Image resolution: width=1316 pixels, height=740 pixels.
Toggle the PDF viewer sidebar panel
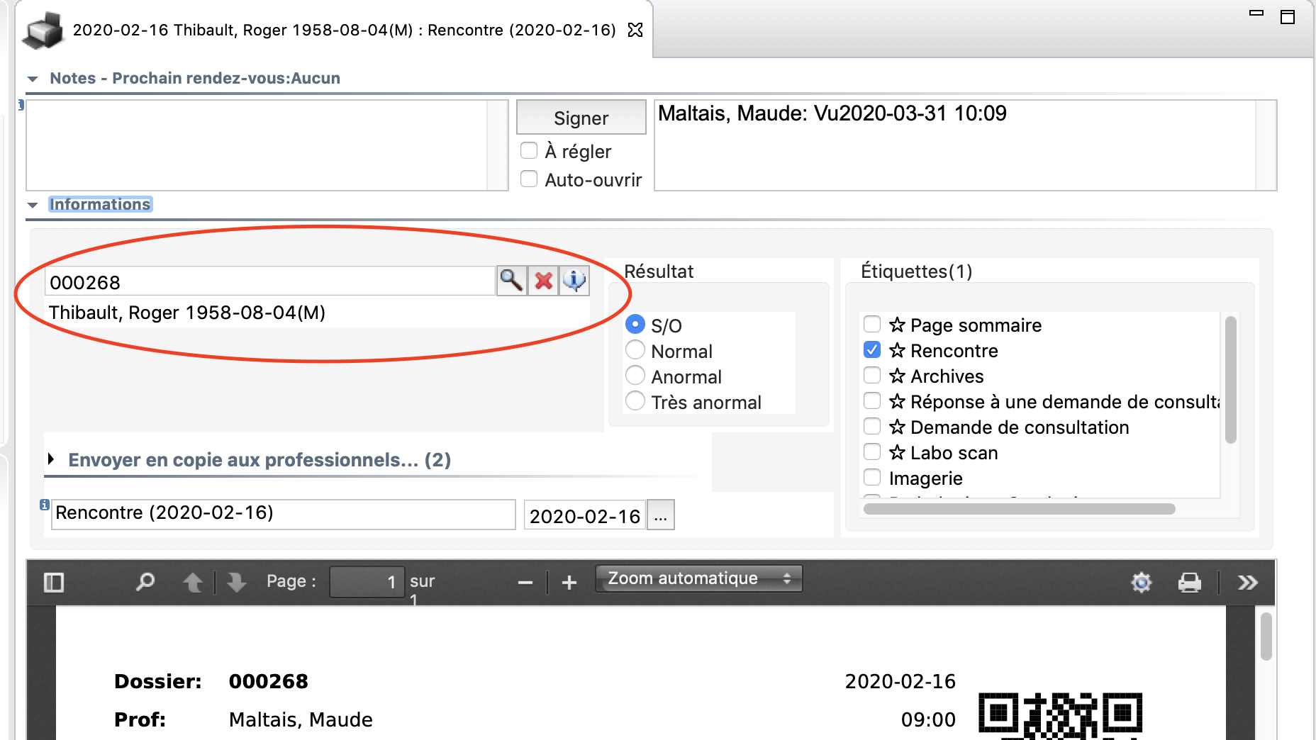(x=54, y=583)
